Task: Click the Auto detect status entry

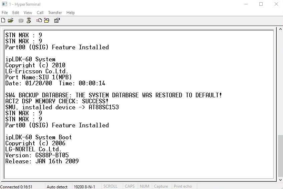Action: [x=57, y=187]
